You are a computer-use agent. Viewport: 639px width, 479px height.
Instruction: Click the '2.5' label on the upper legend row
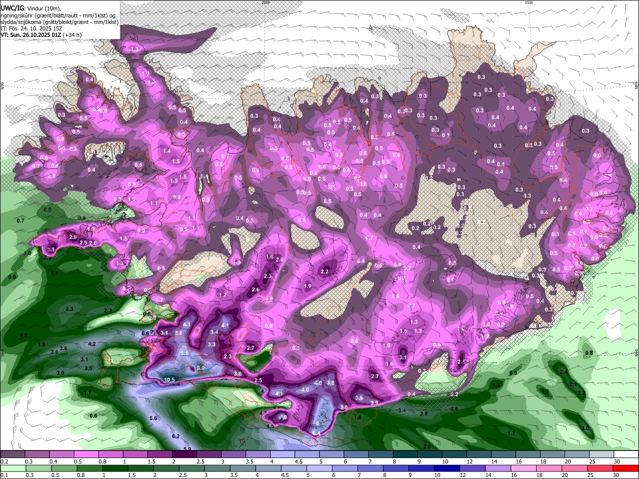point(201,462)
